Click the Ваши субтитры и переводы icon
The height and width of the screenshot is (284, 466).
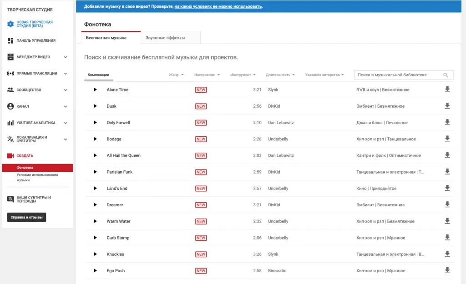10,199
